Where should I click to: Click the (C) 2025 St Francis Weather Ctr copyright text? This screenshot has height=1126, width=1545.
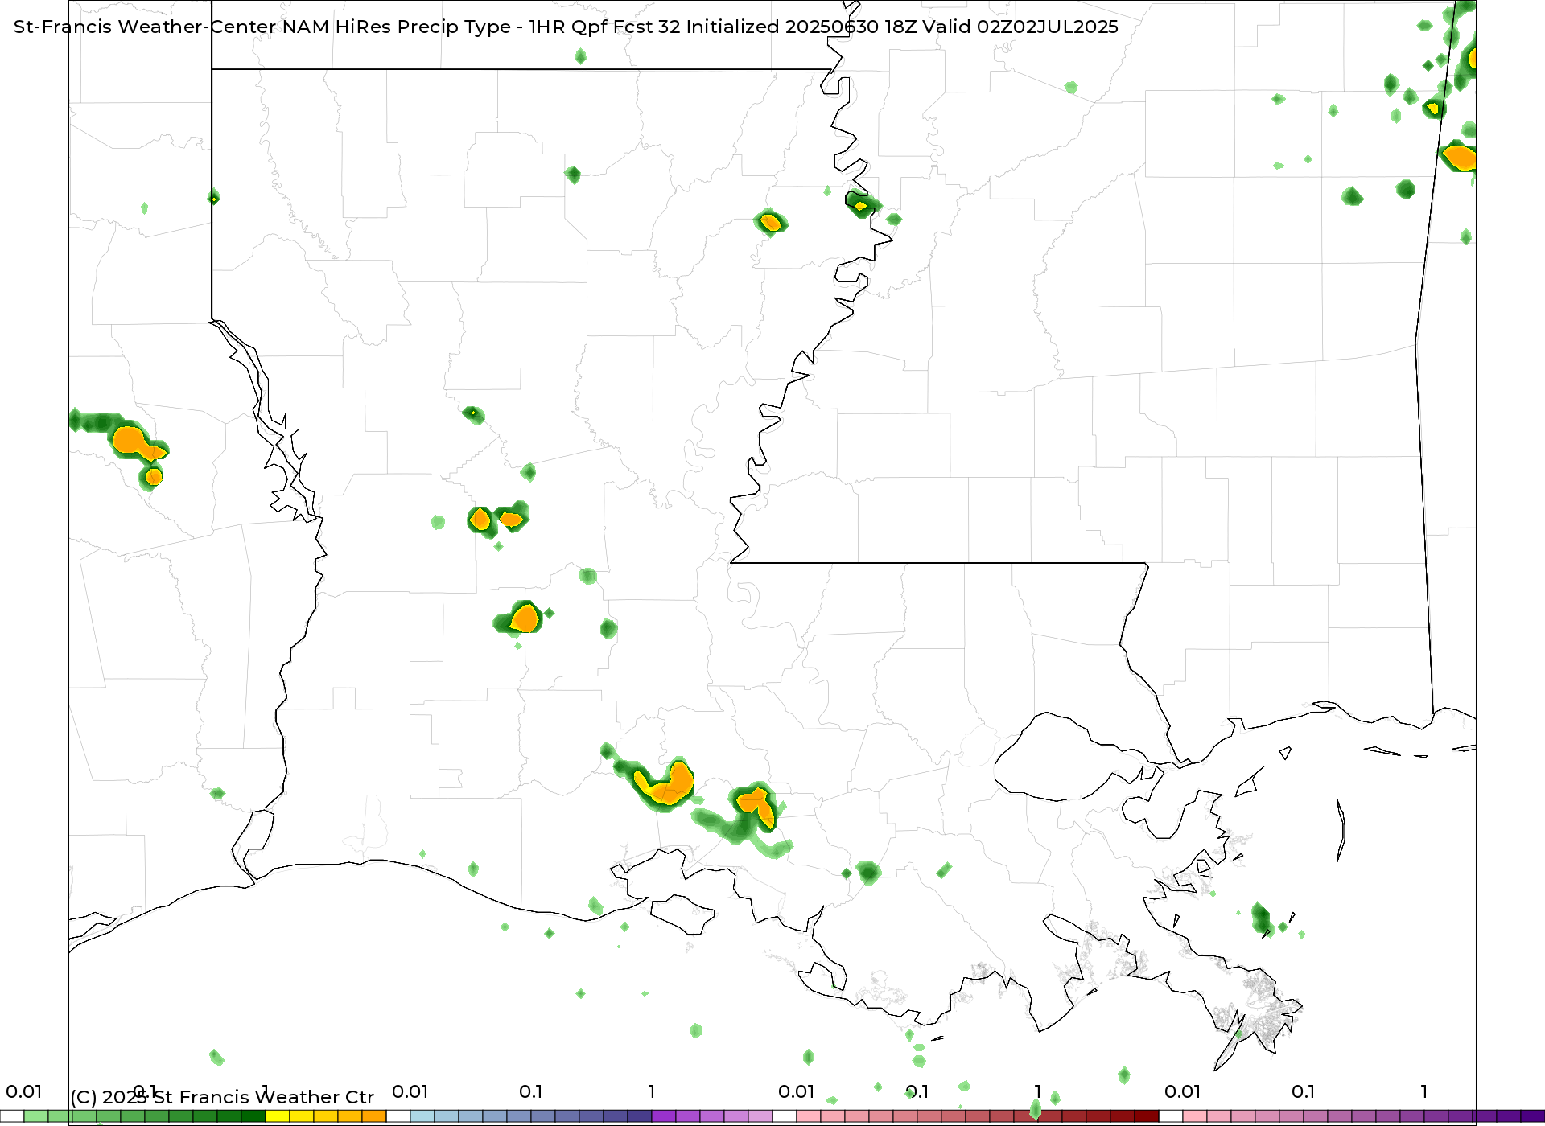coord(222,1097)
